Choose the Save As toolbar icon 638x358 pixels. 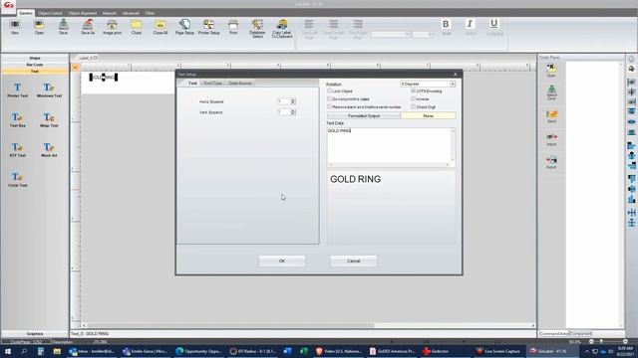coord(88,27)
